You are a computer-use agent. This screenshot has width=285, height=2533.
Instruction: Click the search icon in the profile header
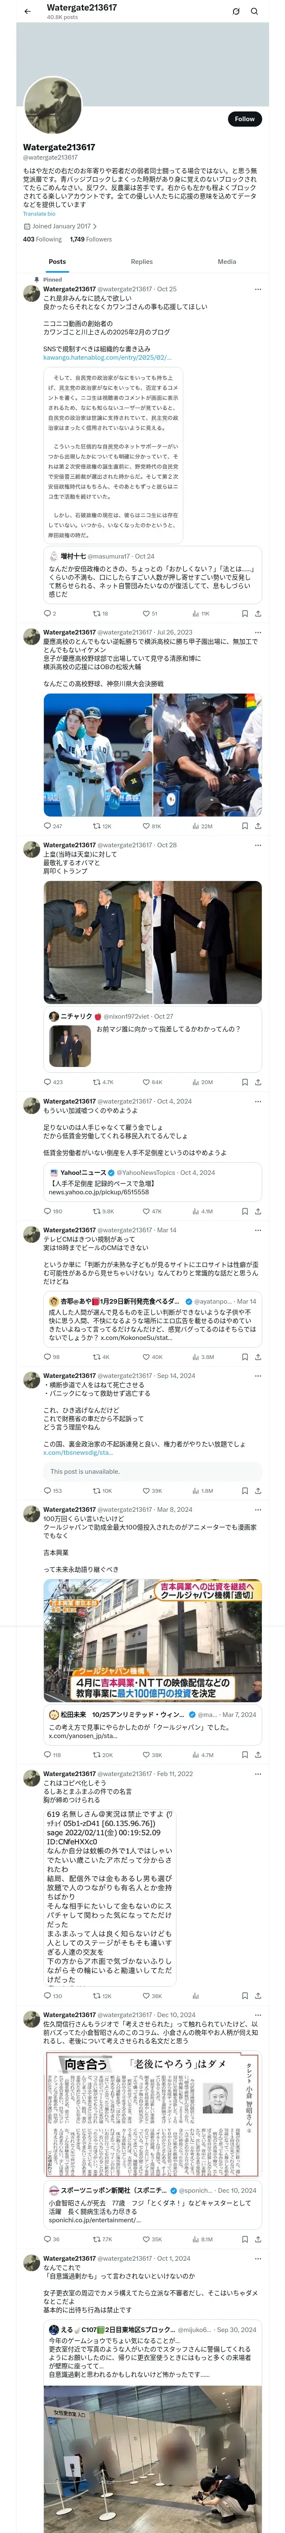pos(255,12)
